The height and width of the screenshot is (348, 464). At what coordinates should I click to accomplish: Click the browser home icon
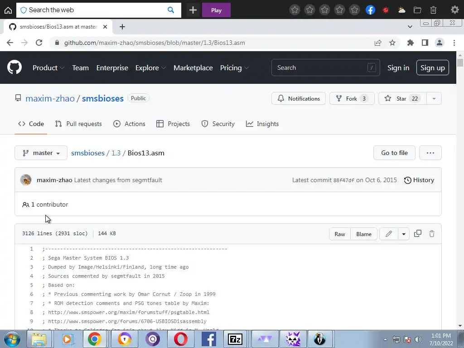(8, 10)
